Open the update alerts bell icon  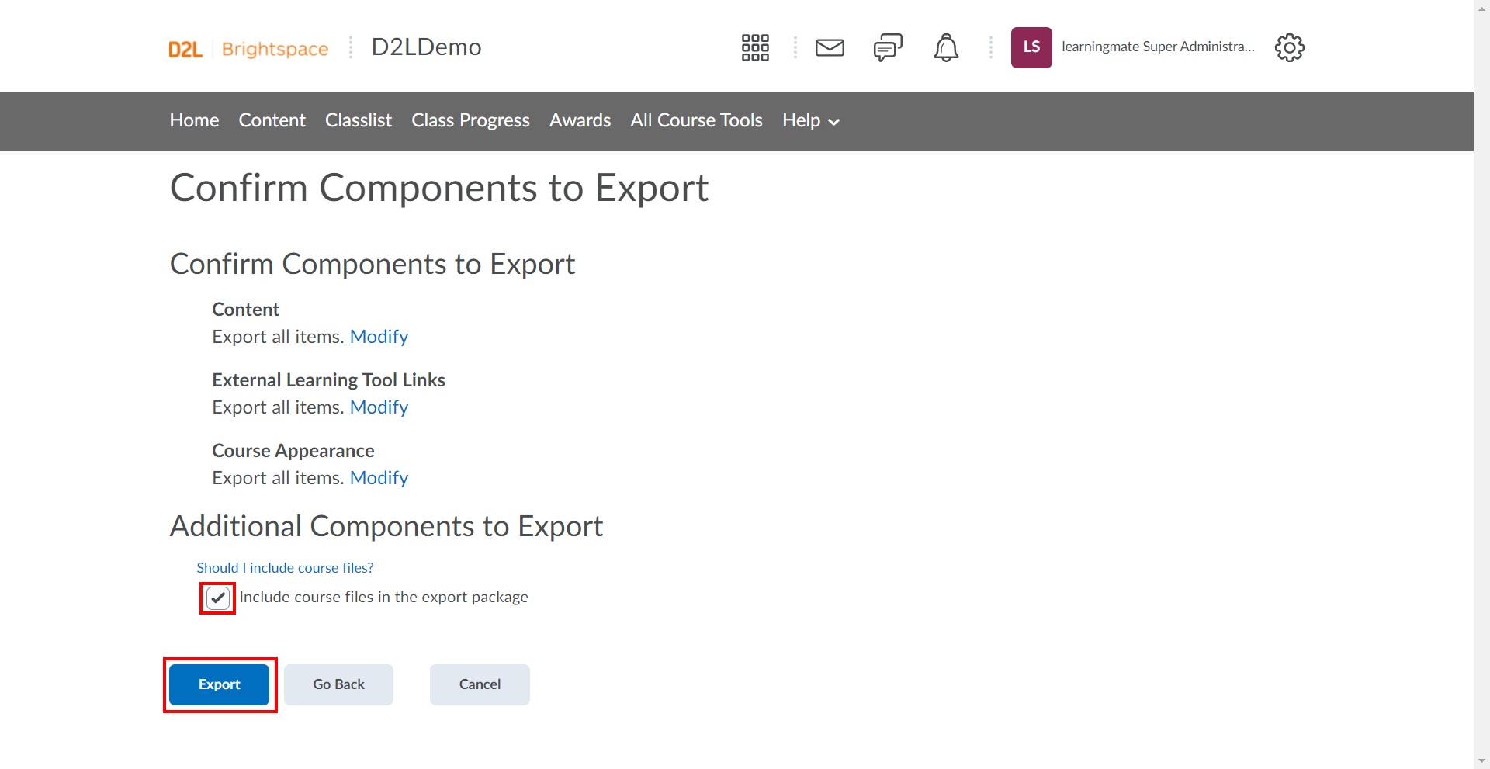(945, 47)
